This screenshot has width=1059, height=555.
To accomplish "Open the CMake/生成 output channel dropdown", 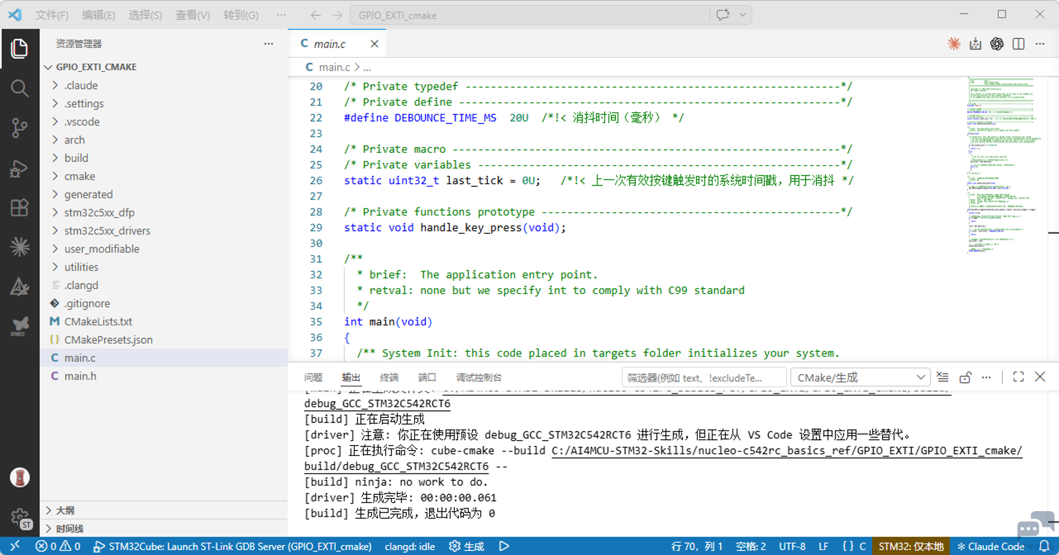I will 860,377.
